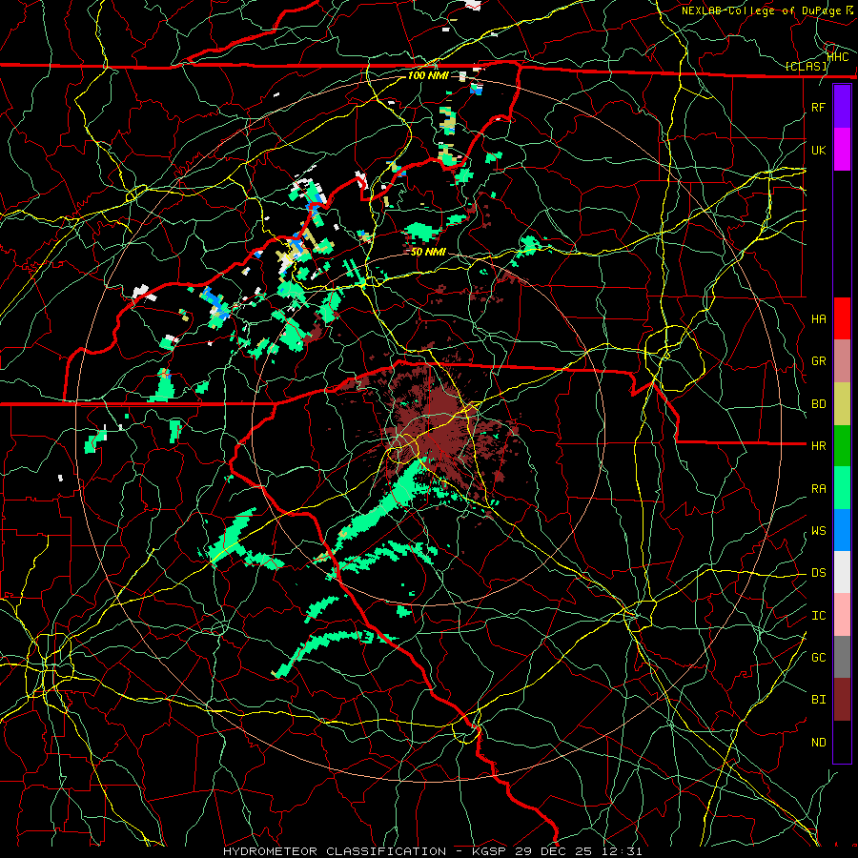Viewport: 858px width, 858px height.
Task: Click the 'UK' legend label
Action: (x=818, y=150)
